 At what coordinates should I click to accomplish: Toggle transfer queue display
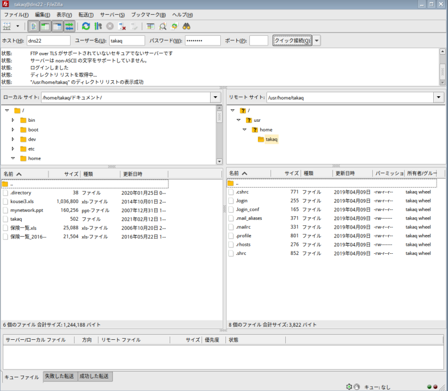(69, 27)
